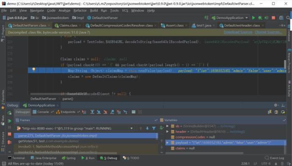Click the jsonwebtoken breadcrumb folder
The width and height of the screenshot is (292, 166).
pos(55,18)
